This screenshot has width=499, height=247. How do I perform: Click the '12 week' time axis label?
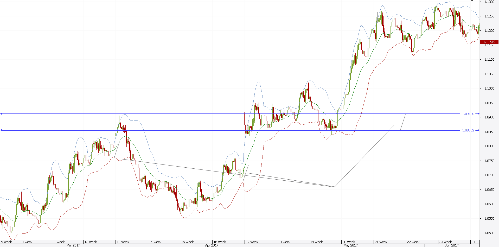coord(91,242)
